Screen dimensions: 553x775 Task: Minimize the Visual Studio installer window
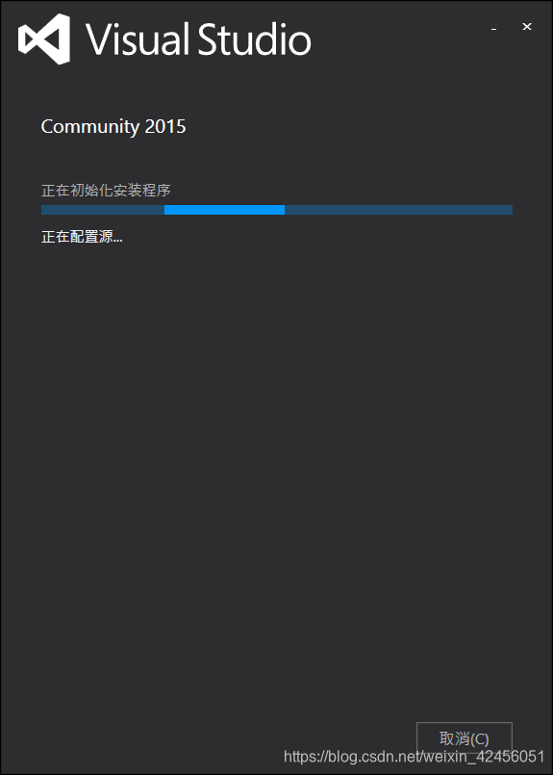click(x=493, y=28)
